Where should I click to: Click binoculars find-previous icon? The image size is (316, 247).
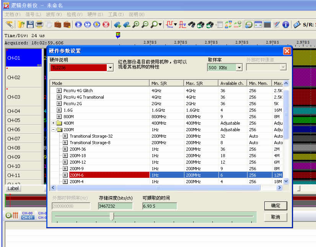pos(201,24)
